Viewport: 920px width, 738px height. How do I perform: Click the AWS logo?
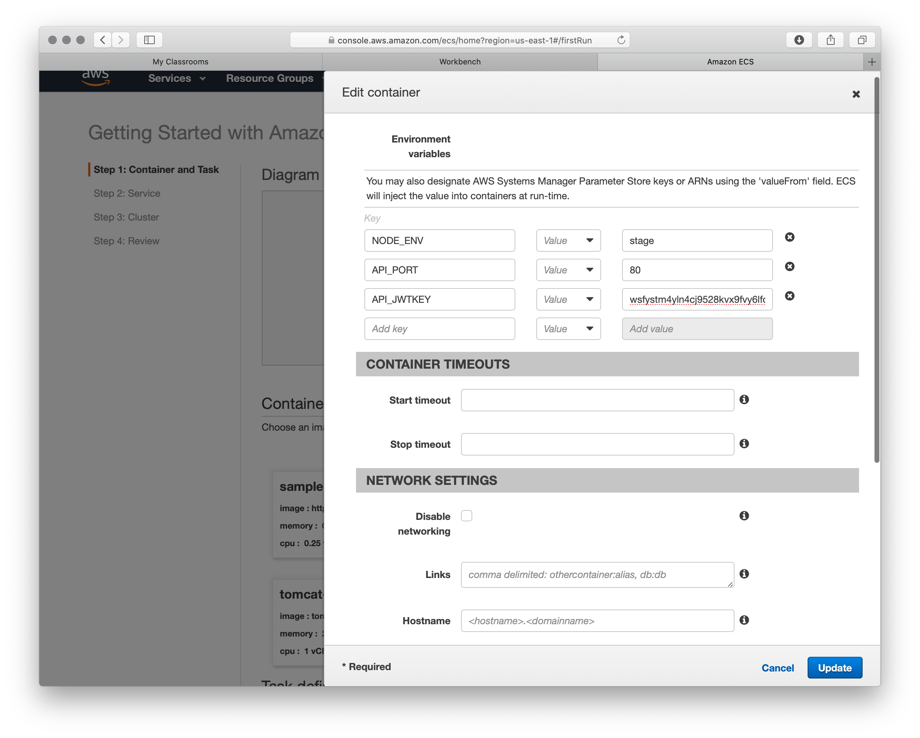coord(96,77)
